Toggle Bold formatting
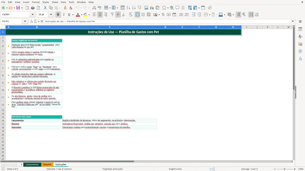The height and width of the screenshot is (171, 305). point(58,15)
